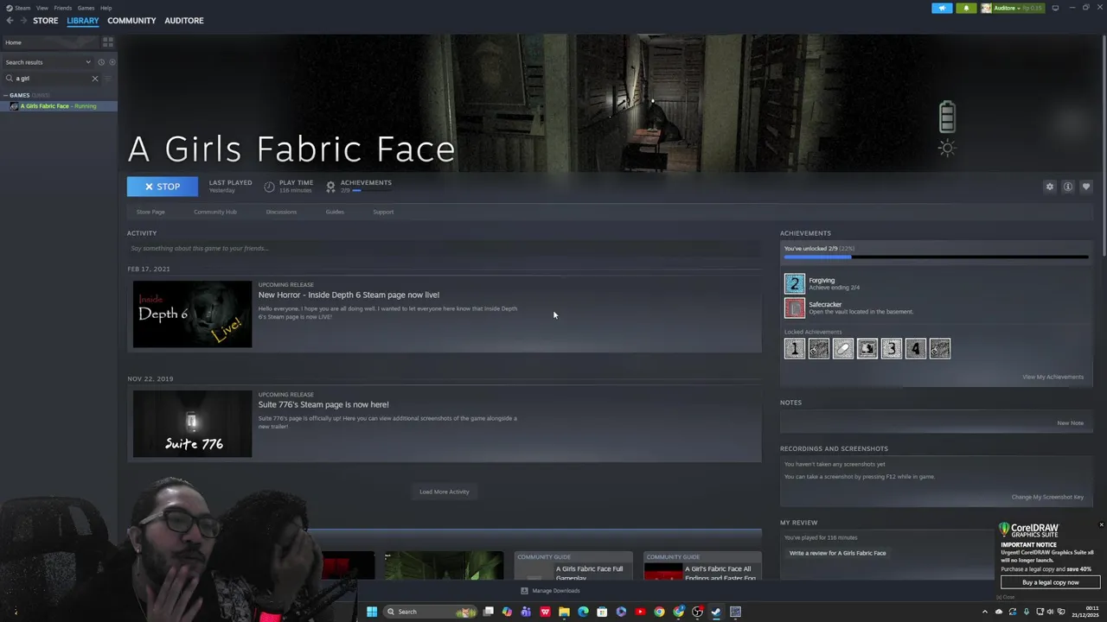Click Change My Screenshot Key

[x=1047, y=497]
